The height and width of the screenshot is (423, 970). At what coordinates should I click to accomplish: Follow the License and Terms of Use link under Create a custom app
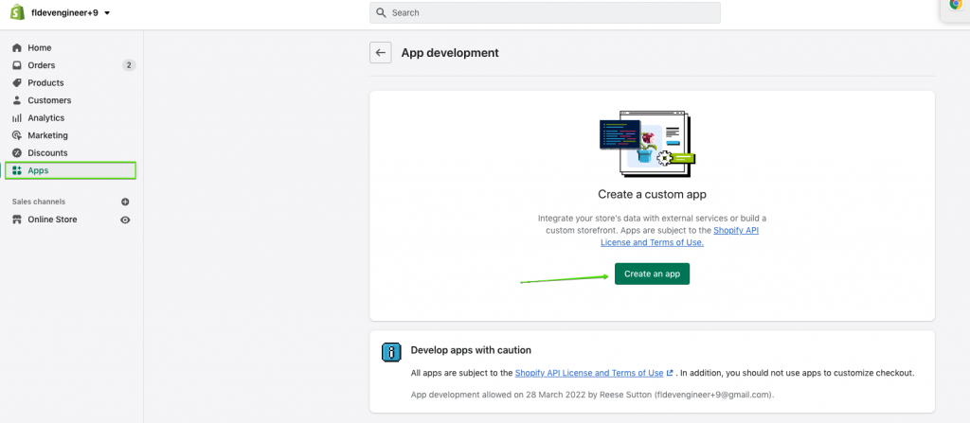[652, 242]
